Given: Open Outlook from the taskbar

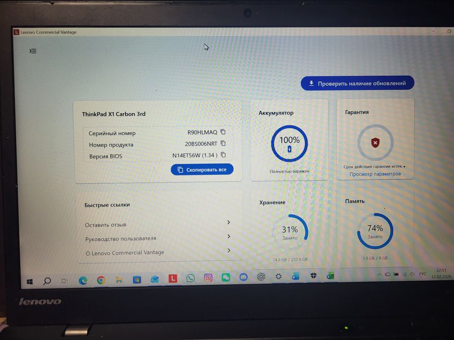Looking at the screenshot, I should 155,279.
